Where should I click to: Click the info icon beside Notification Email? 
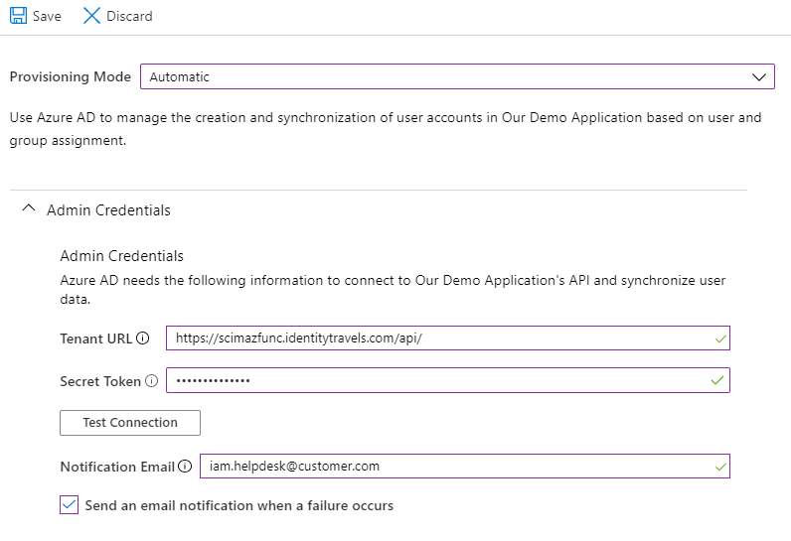pyautogui.click(x=184, y=467)
